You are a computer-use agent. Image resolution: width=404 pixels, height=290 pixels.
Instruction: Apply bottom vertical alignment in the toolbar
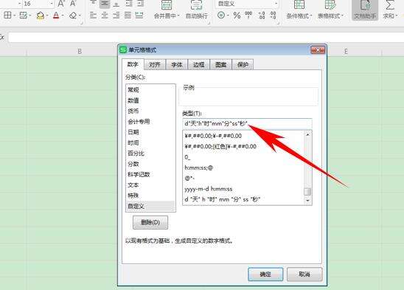tap(116, 4)
